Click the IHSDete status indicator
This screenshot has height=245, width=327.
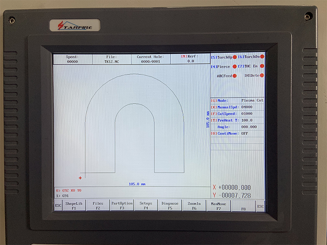tap(262, 75)
